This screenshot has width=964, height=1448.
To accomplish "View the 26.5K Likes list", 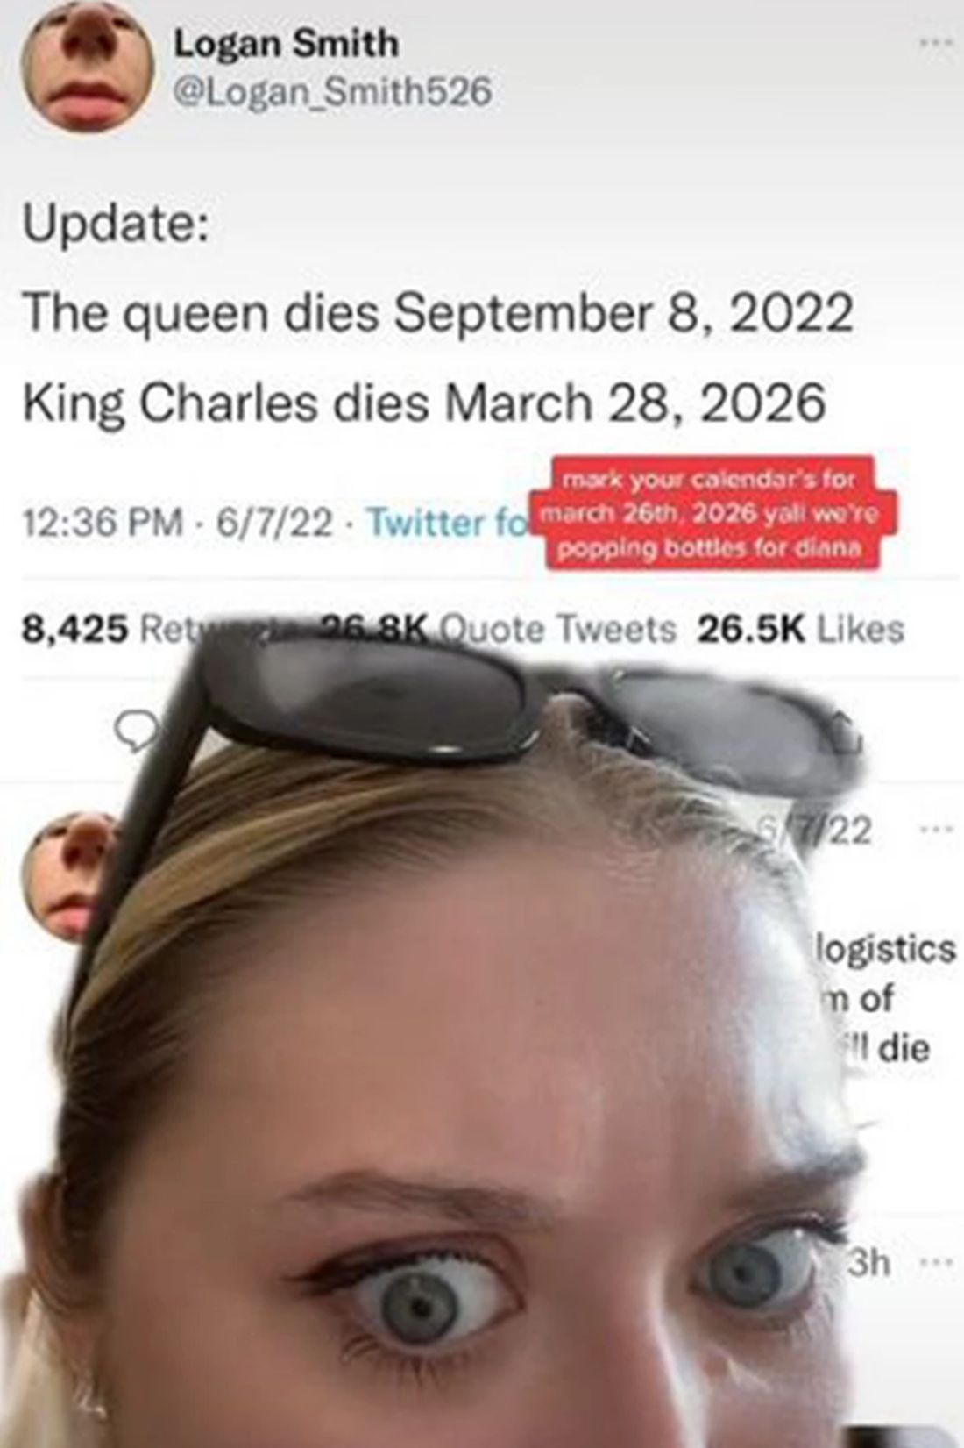I will [x=800, y=629].
